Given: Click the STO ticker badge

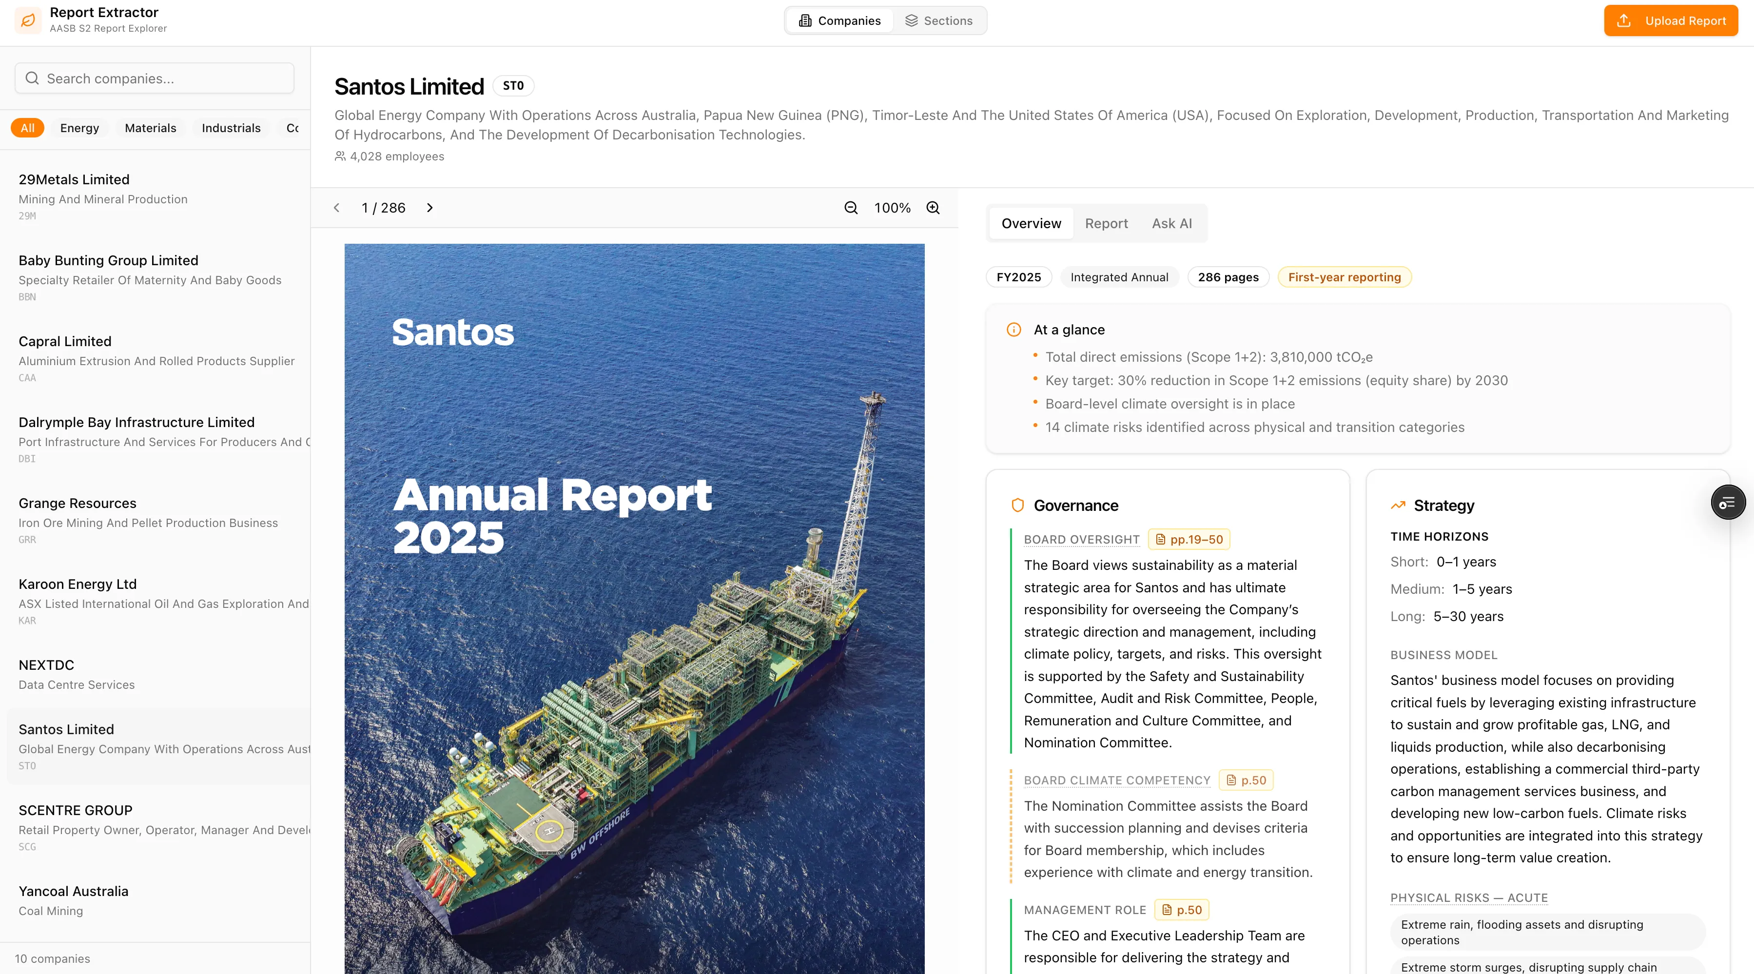Looking at the screenshot, I should 513,86.
